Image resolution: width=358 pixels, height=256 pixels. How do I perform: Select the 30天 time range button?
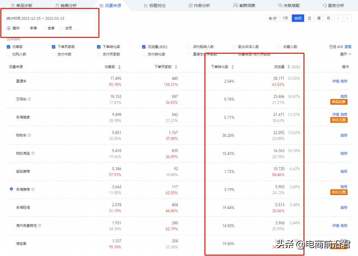coord(298,18)
